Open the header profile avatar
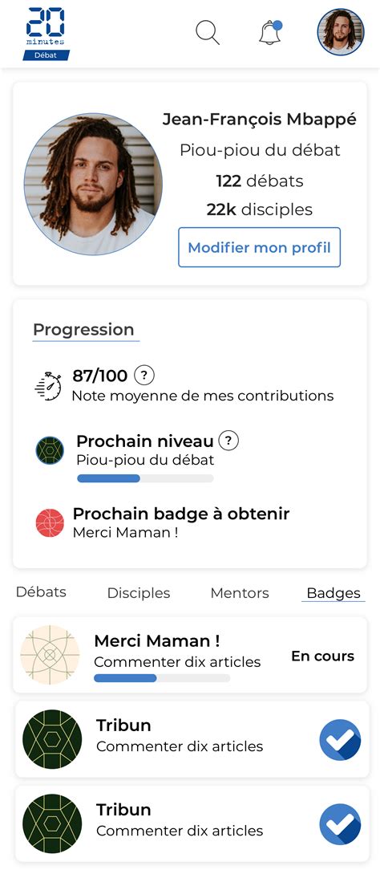Screen dimensions: 380x882 pyautogui.click(x=341, y=32)
